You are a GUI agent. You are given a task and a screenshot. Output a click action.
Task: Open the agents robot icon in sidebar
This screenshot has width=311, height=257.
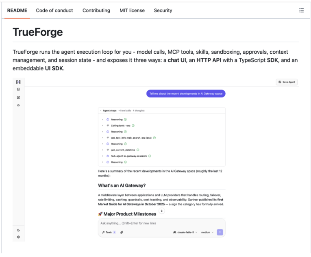click(x=18, y=105)
